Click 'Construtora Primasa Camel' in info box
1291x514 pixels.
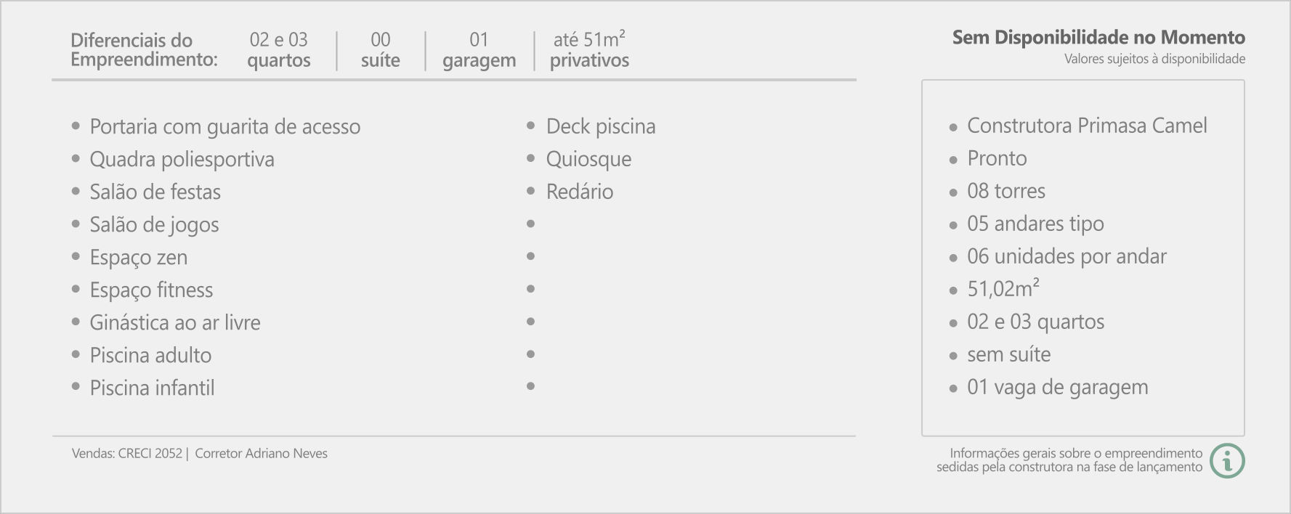point(1087,126)
